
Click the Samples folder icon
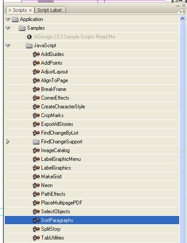22,28
